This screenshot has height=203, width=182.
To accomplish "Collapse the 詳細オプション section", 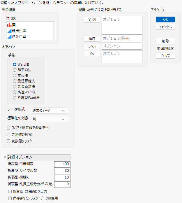I will [x=5, y=157].
